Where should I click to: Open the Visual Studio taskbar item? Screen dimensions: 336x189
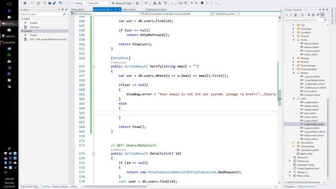[x=9, y=24]
